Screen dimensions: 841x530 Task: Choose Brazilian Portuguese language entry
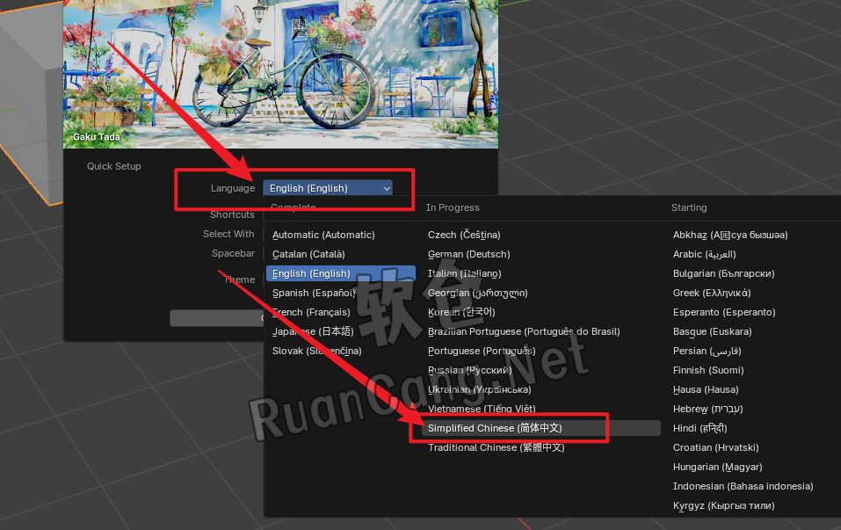click(x=524, y=331)
